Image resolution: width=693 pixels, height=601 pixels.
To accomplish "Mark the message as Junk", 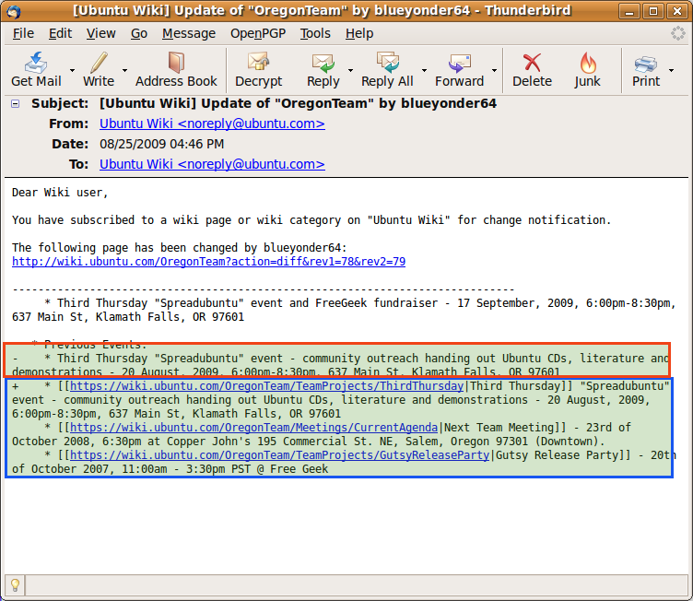I will tap(587, 69).
